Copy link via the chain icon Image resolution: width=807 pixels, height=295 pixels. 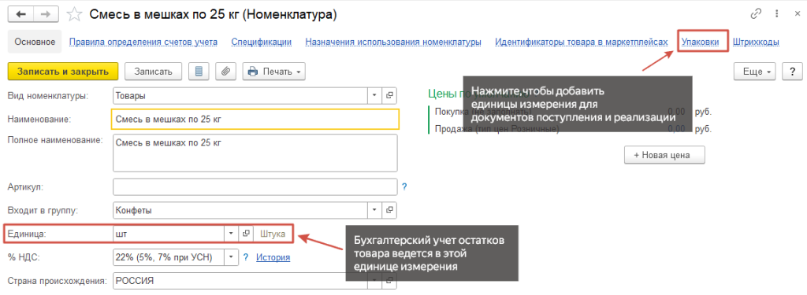[756, 14]
